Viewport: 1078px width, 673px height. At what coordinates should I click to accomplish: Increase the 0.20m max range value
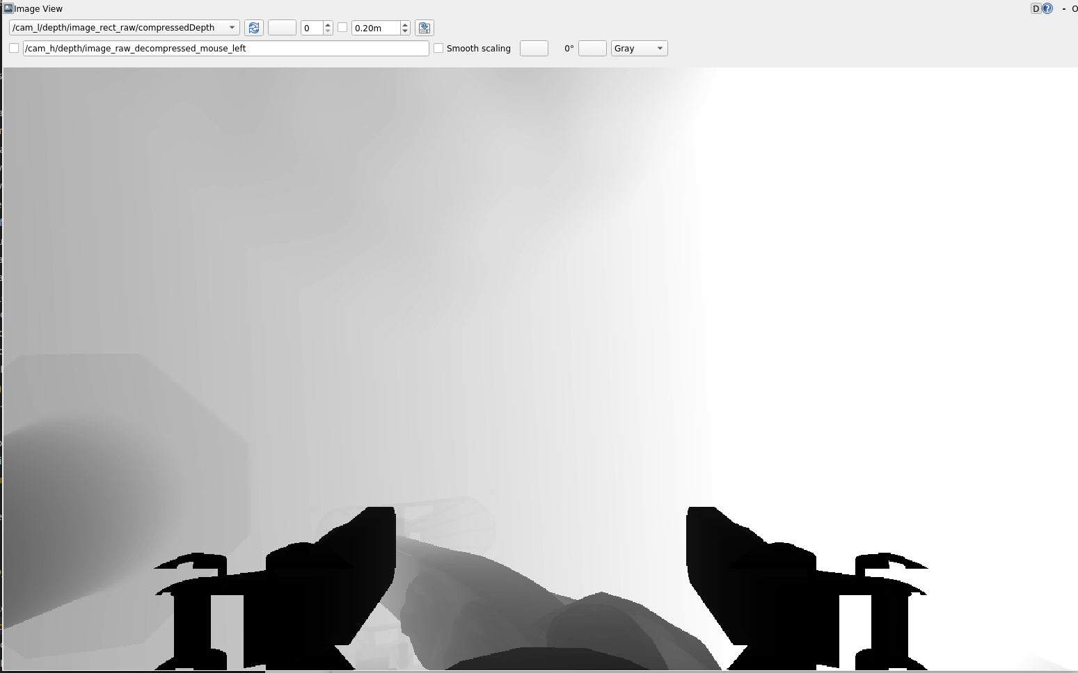point(405,24)
